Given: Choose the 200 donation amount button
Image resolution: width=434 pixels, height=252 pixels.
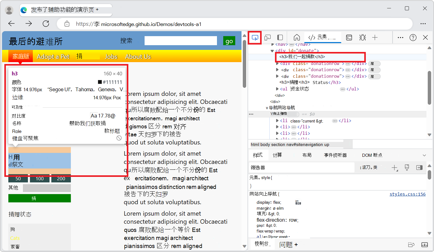Looking at the screenshot, I should click(61, 178).
